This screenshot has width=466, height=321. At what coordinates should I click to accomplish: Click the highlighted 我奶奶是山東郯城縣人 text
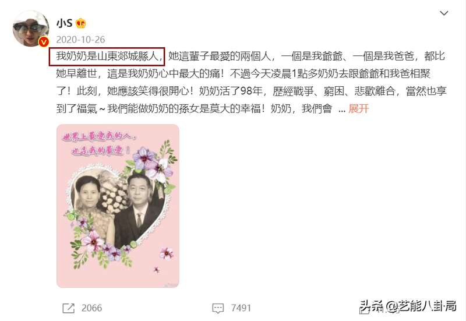pos(107,56)
